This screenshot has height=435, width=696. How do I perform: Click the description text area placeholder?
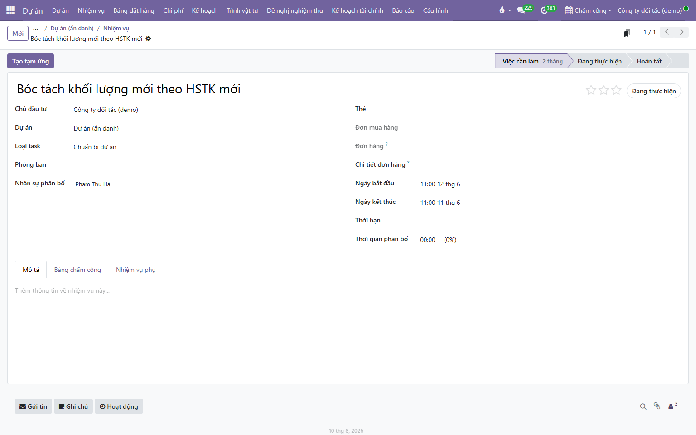point(62,290)
